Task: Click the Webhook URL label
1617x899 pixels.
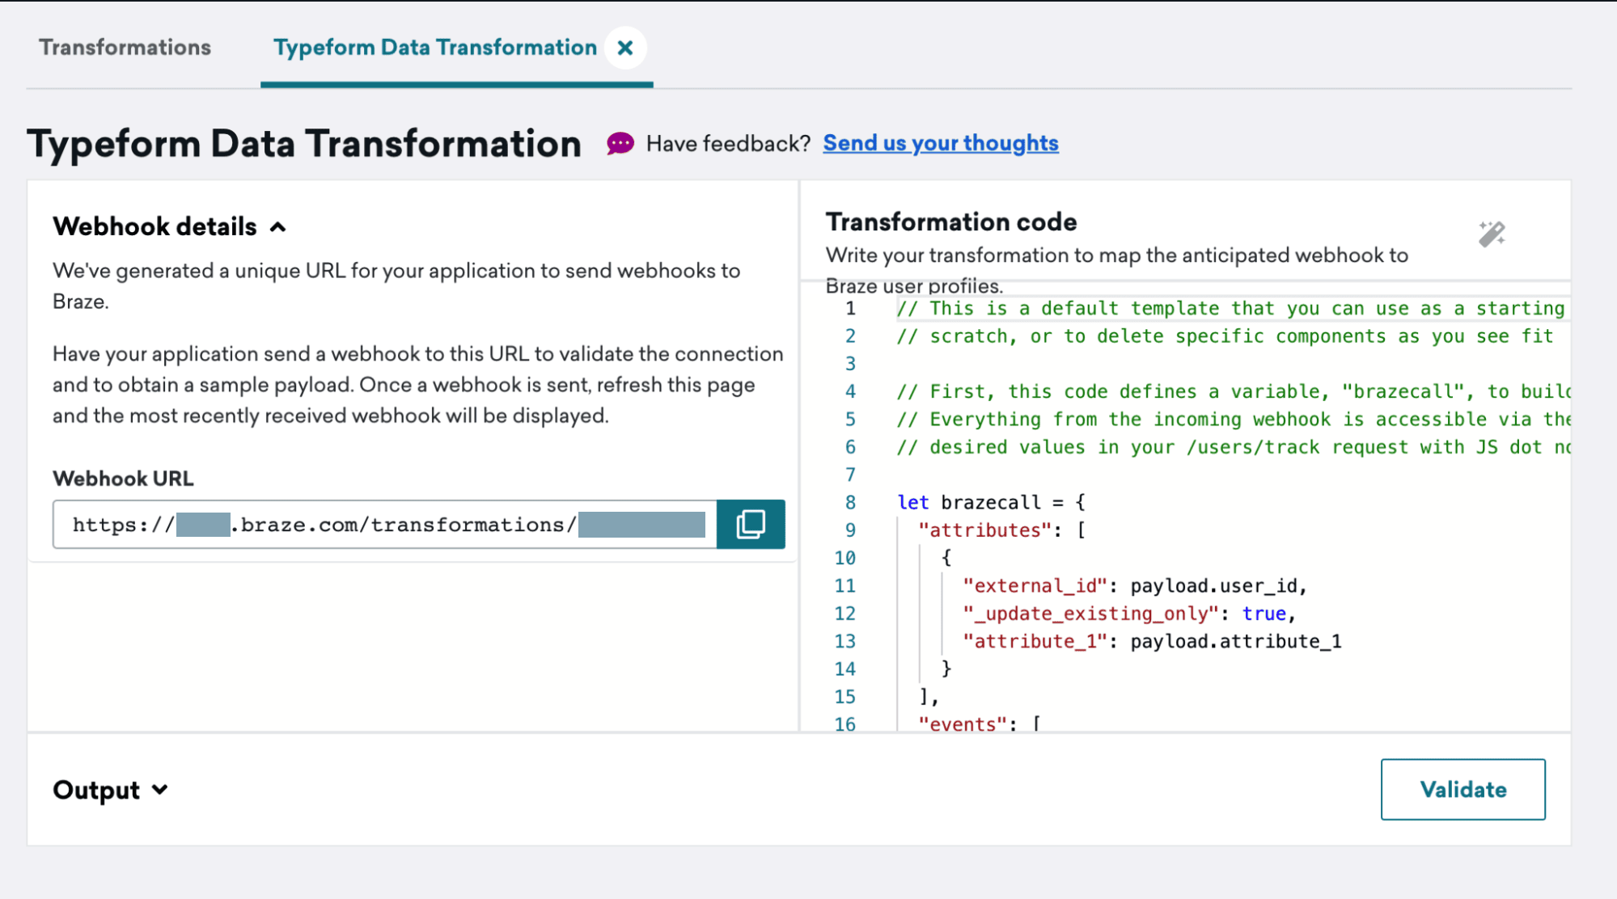Action: 123,479
